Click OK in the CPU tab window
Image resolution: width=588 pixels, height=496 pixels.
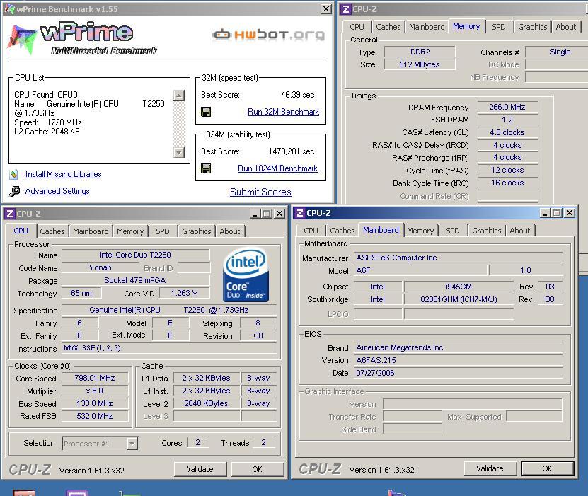[x=258, y=469]
